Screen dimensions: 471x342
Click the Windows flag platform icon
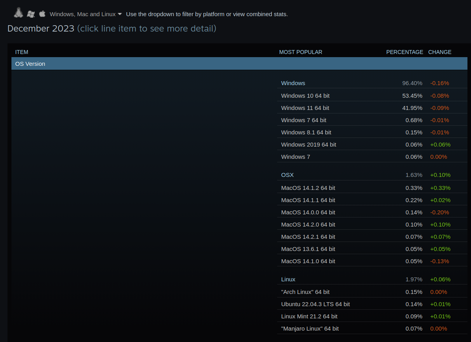(x=31, y=14)
